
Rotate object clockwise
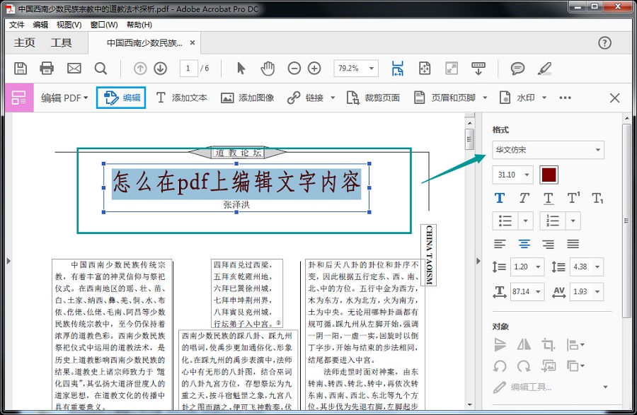point(524,366)
